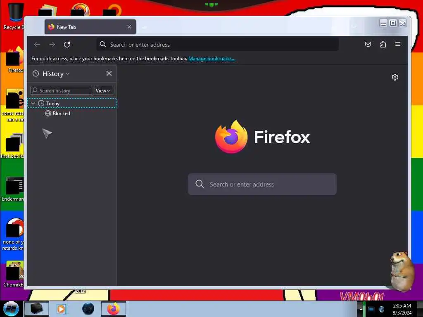Select the Firefox desktop shortcut

tap(15, 59)
